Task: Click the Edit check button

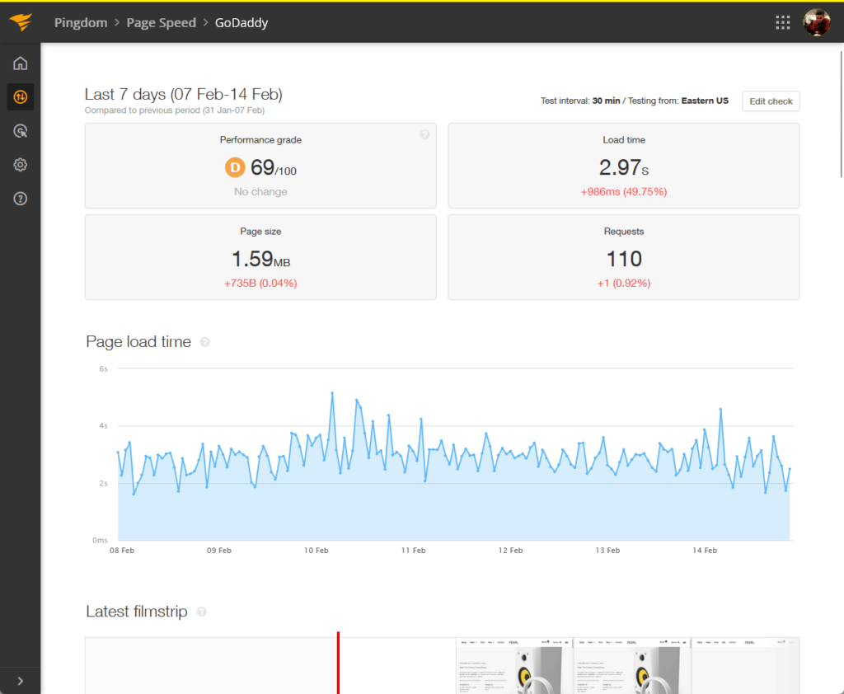Action: pyautogui.click(x=771, y=101)
